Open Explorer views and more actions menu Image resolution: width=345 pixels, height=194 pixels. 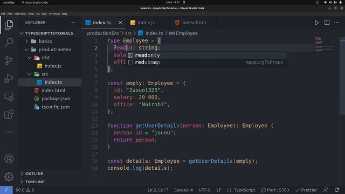[x=73, y=23]
